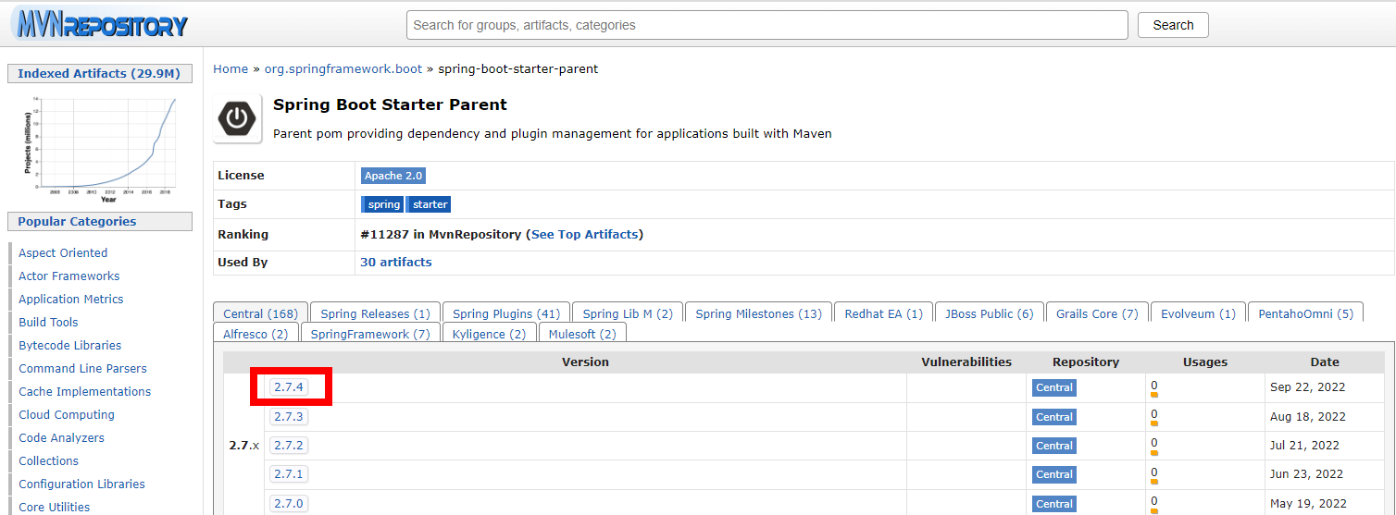
Task: Click Central badge for version 2.7.2
Action: (x=1054, y=446)
